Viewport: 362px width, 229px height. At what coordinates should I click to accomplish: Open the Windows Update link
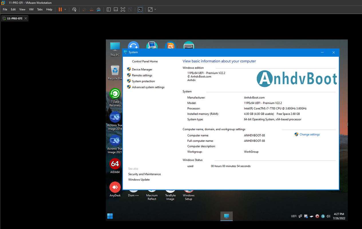tap(139, 180)
